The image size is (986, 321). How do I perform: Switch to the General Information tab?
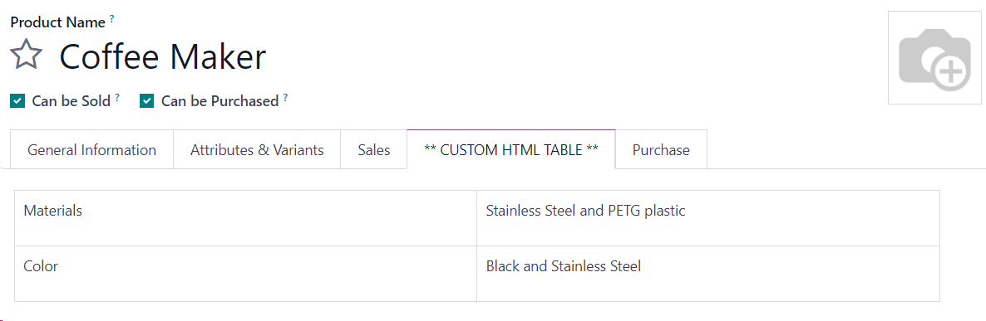91,150
